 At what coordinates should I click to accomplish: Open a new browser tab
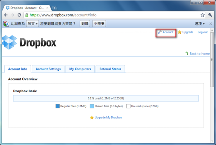click(x=54, y=8)
